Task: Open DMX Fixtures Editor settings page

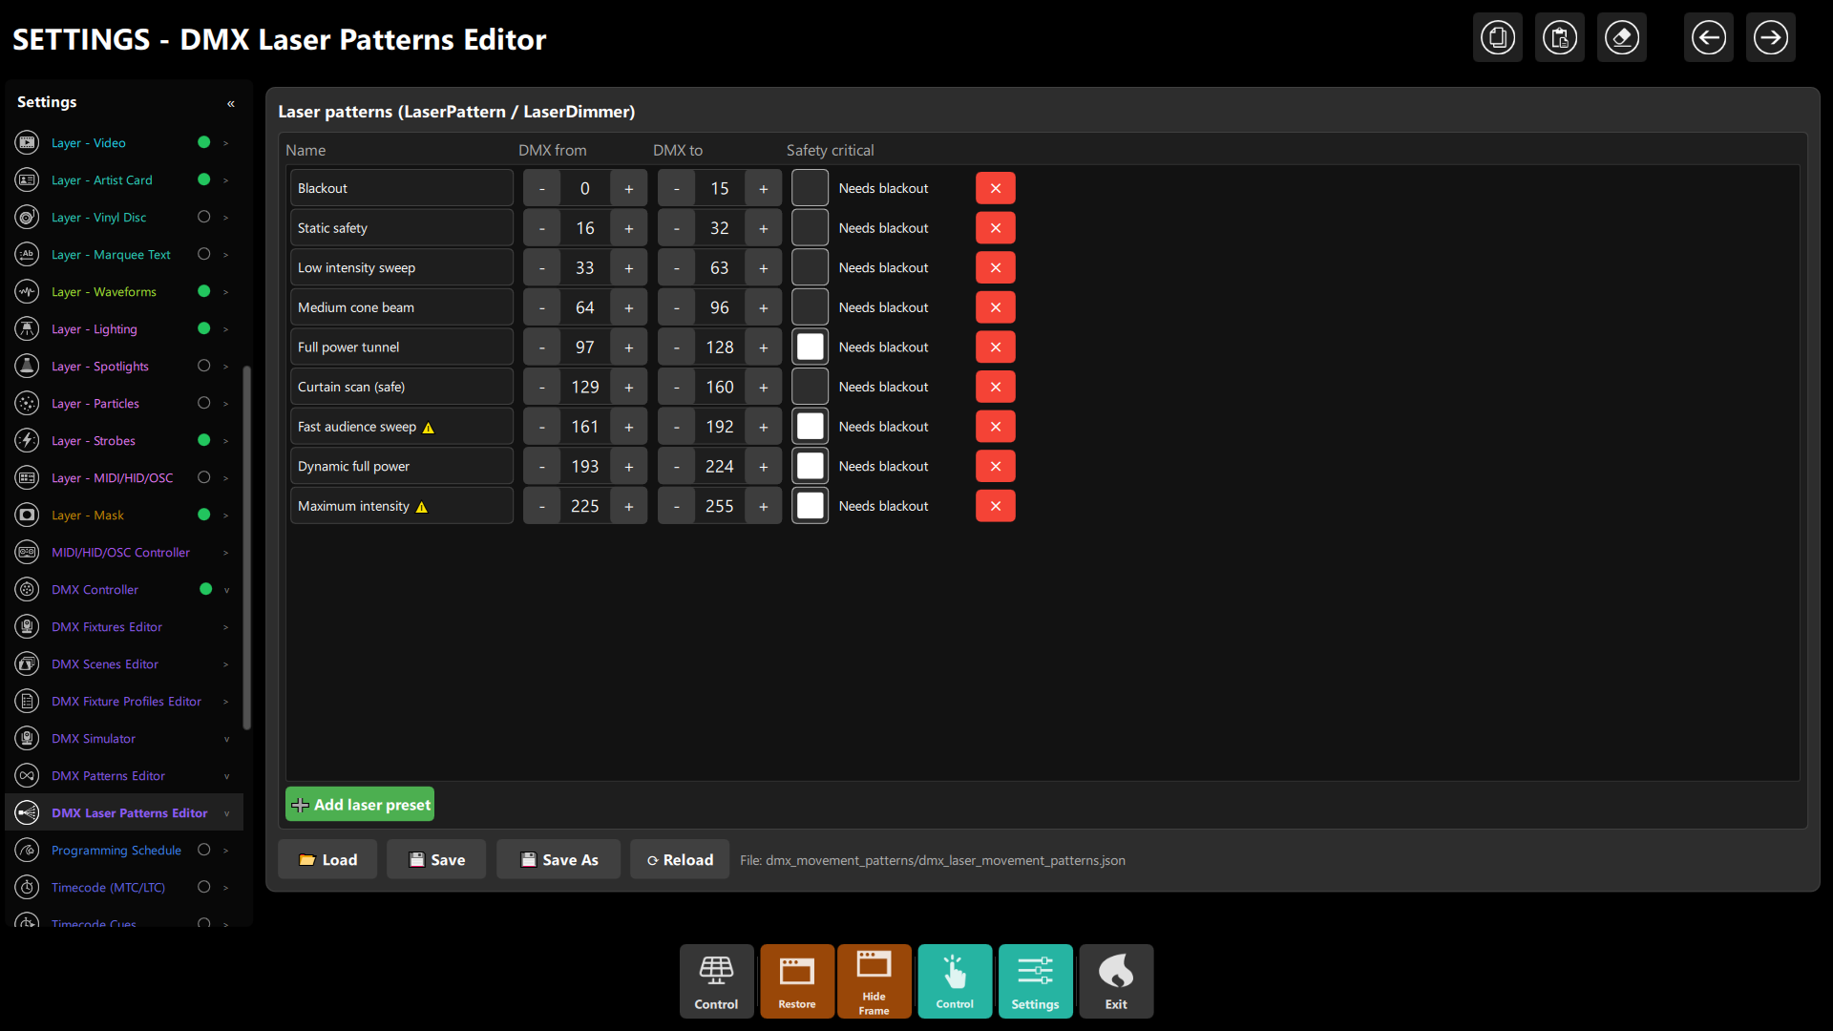Action: pos(107,627)
